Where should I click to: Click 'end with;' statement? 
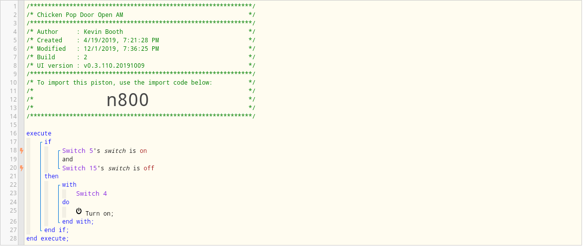(x=78, y=221)
